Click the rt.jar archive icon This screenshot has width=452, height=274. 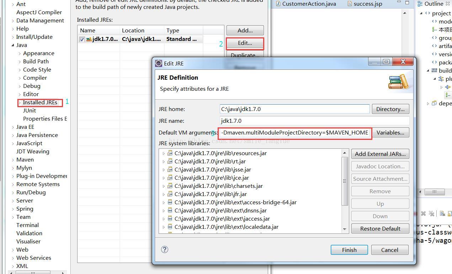click(x=170, y=162)
